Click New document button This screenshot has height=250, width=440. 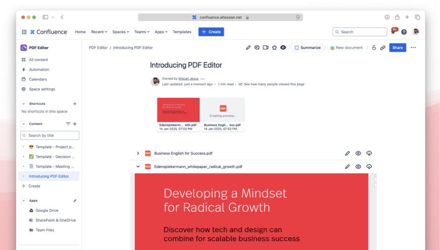pyautogui.click(x=346, y=48)
